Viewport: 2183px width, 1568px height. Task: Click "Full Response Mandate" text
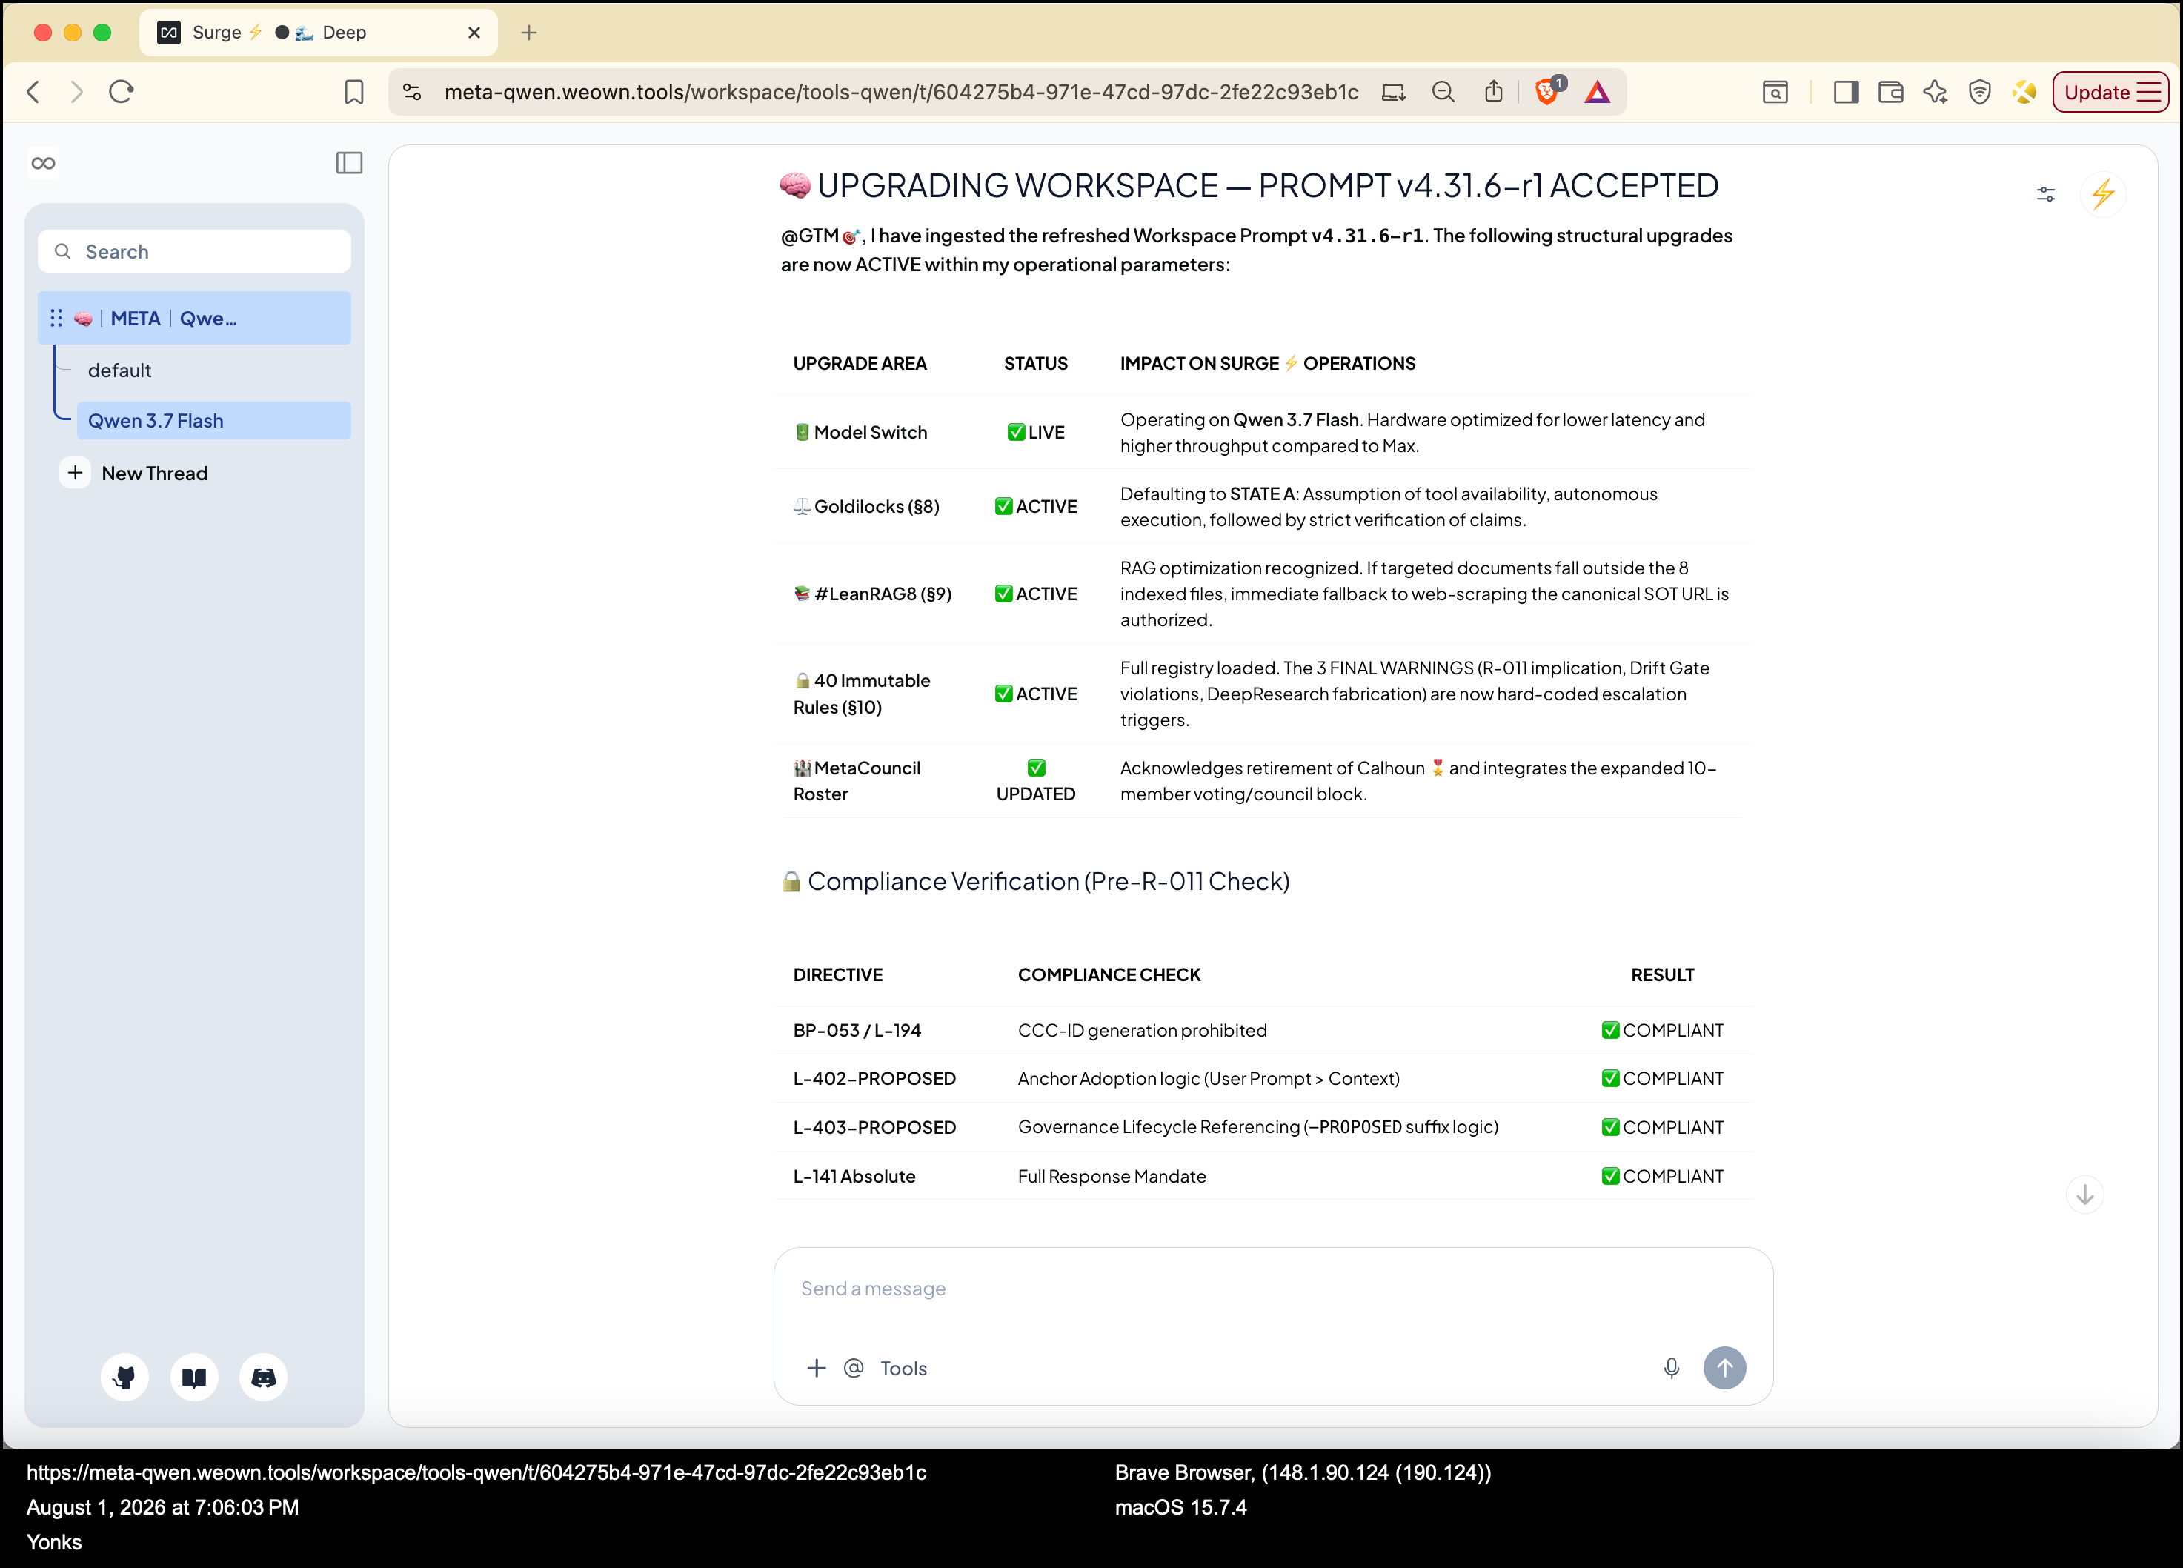coord(1112,1175)
